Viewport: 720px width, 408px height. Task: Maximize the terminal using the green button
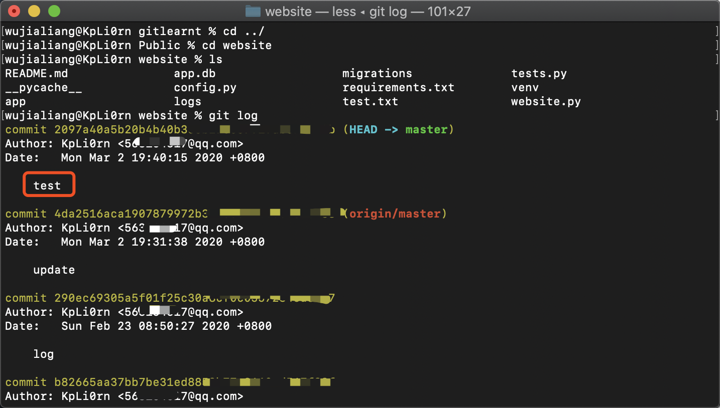click(54, 11)
